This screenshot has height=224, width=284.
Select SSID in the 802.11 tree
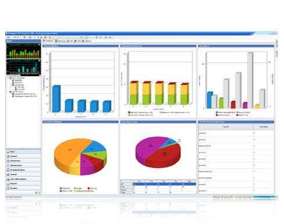pos(17,80)
